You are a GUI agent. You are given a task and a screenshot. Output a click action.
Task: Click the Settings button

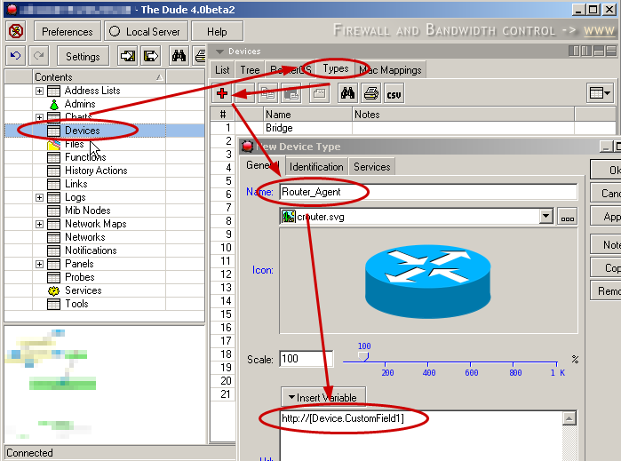83,56
